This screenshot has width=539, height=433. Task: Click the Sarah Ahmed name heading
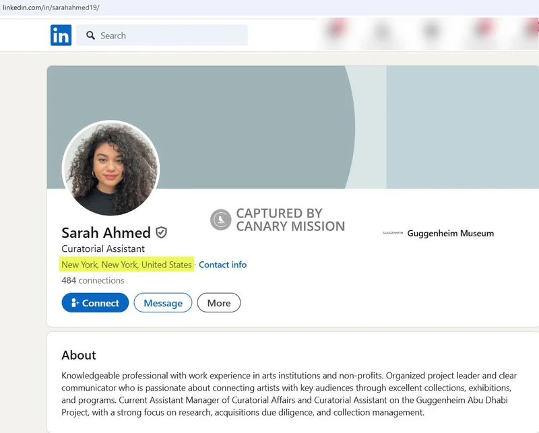(x=105, y=232)
